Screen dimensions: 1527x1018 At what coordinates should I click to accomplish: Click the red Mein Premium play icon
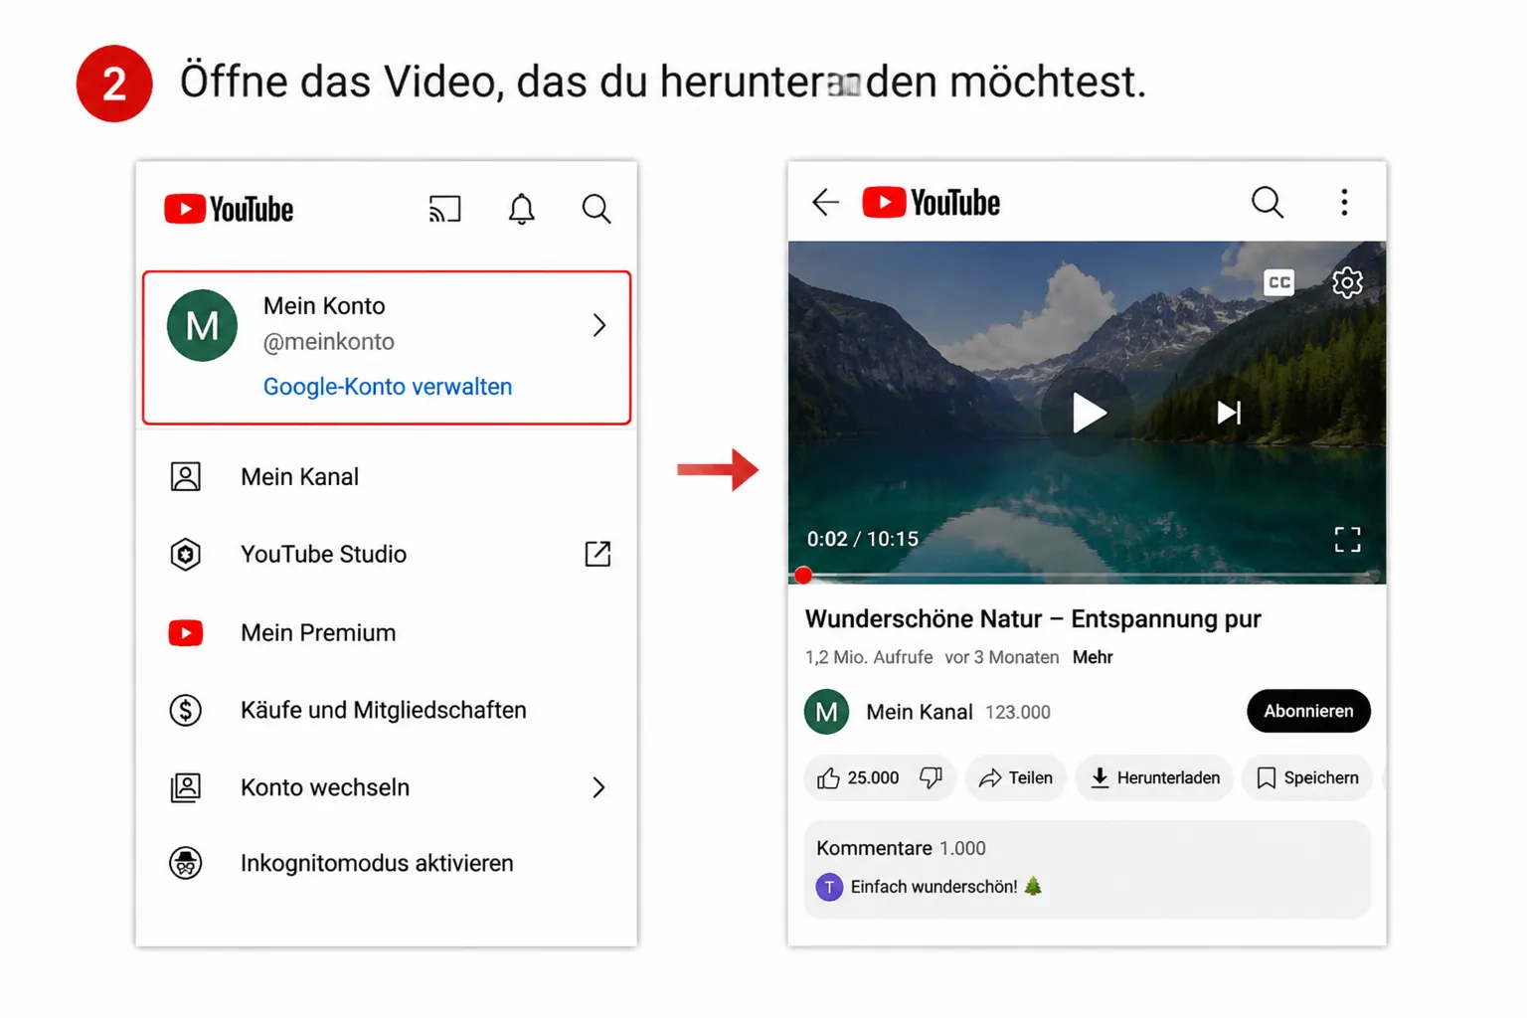[x=186, y=632]
